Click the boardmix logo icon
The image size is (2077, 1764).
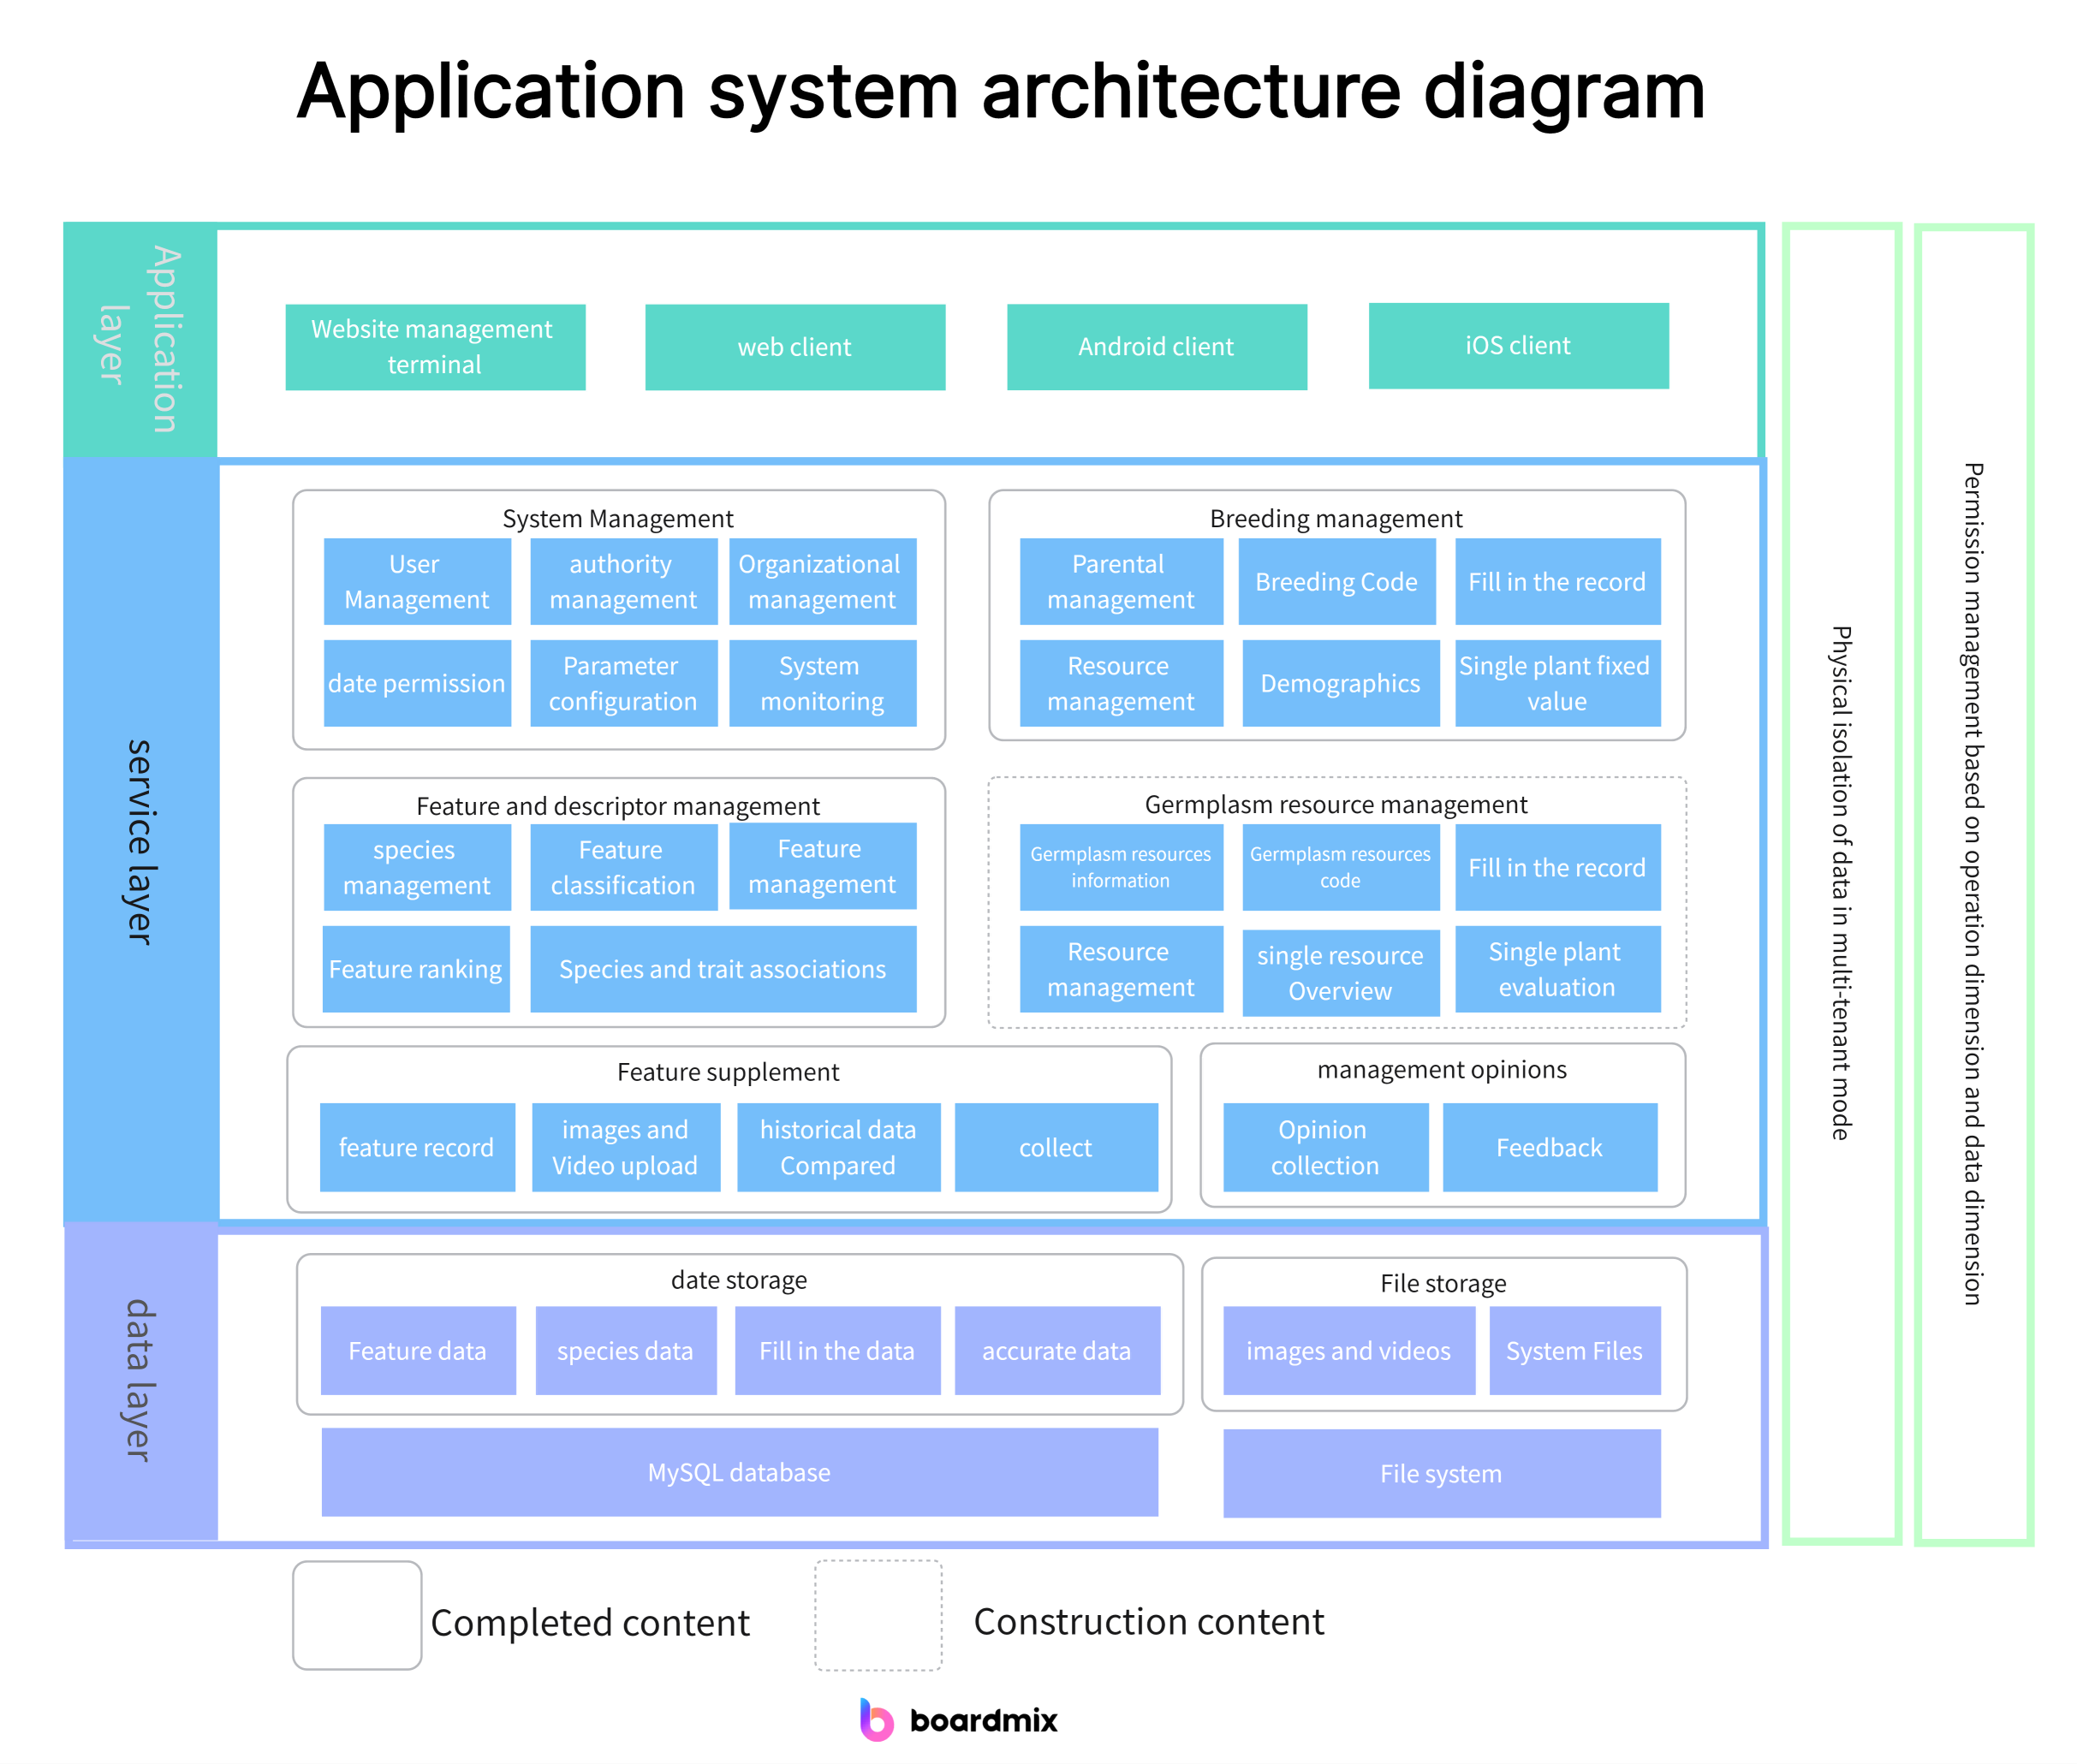[876, 1719]
